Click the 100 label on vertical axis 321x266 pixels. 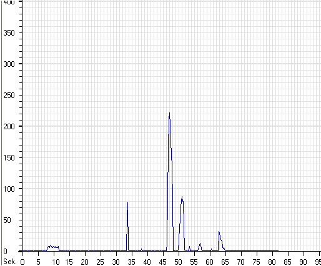click(x=9, y=189)
